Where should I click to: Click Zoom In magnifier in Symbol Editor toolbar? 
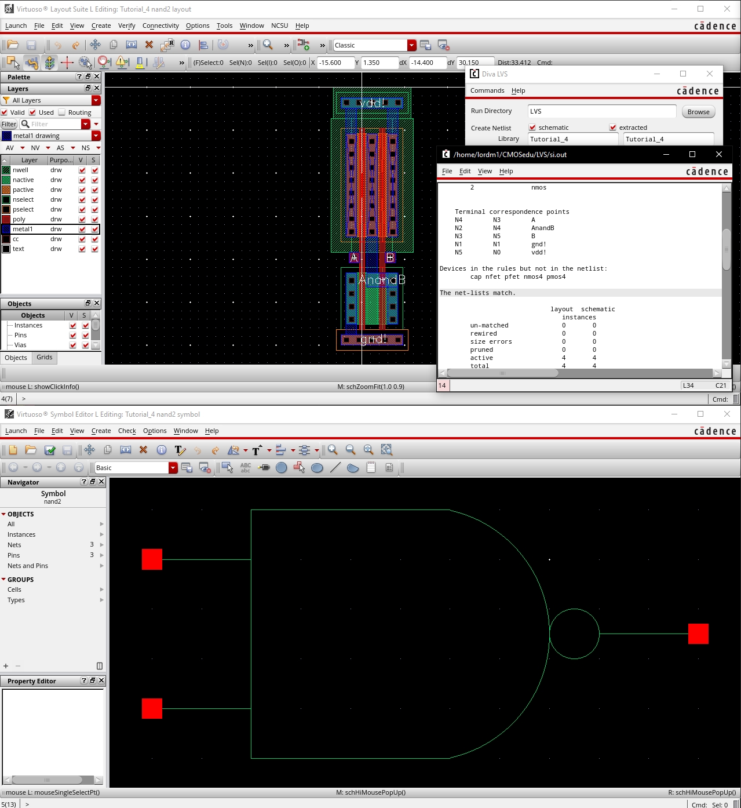click(x=333, y=450)
